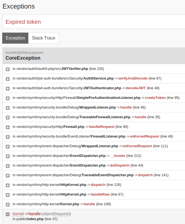
Task: Expand HttpKernel.php handleRaw trace
Action: coord(8,195)
